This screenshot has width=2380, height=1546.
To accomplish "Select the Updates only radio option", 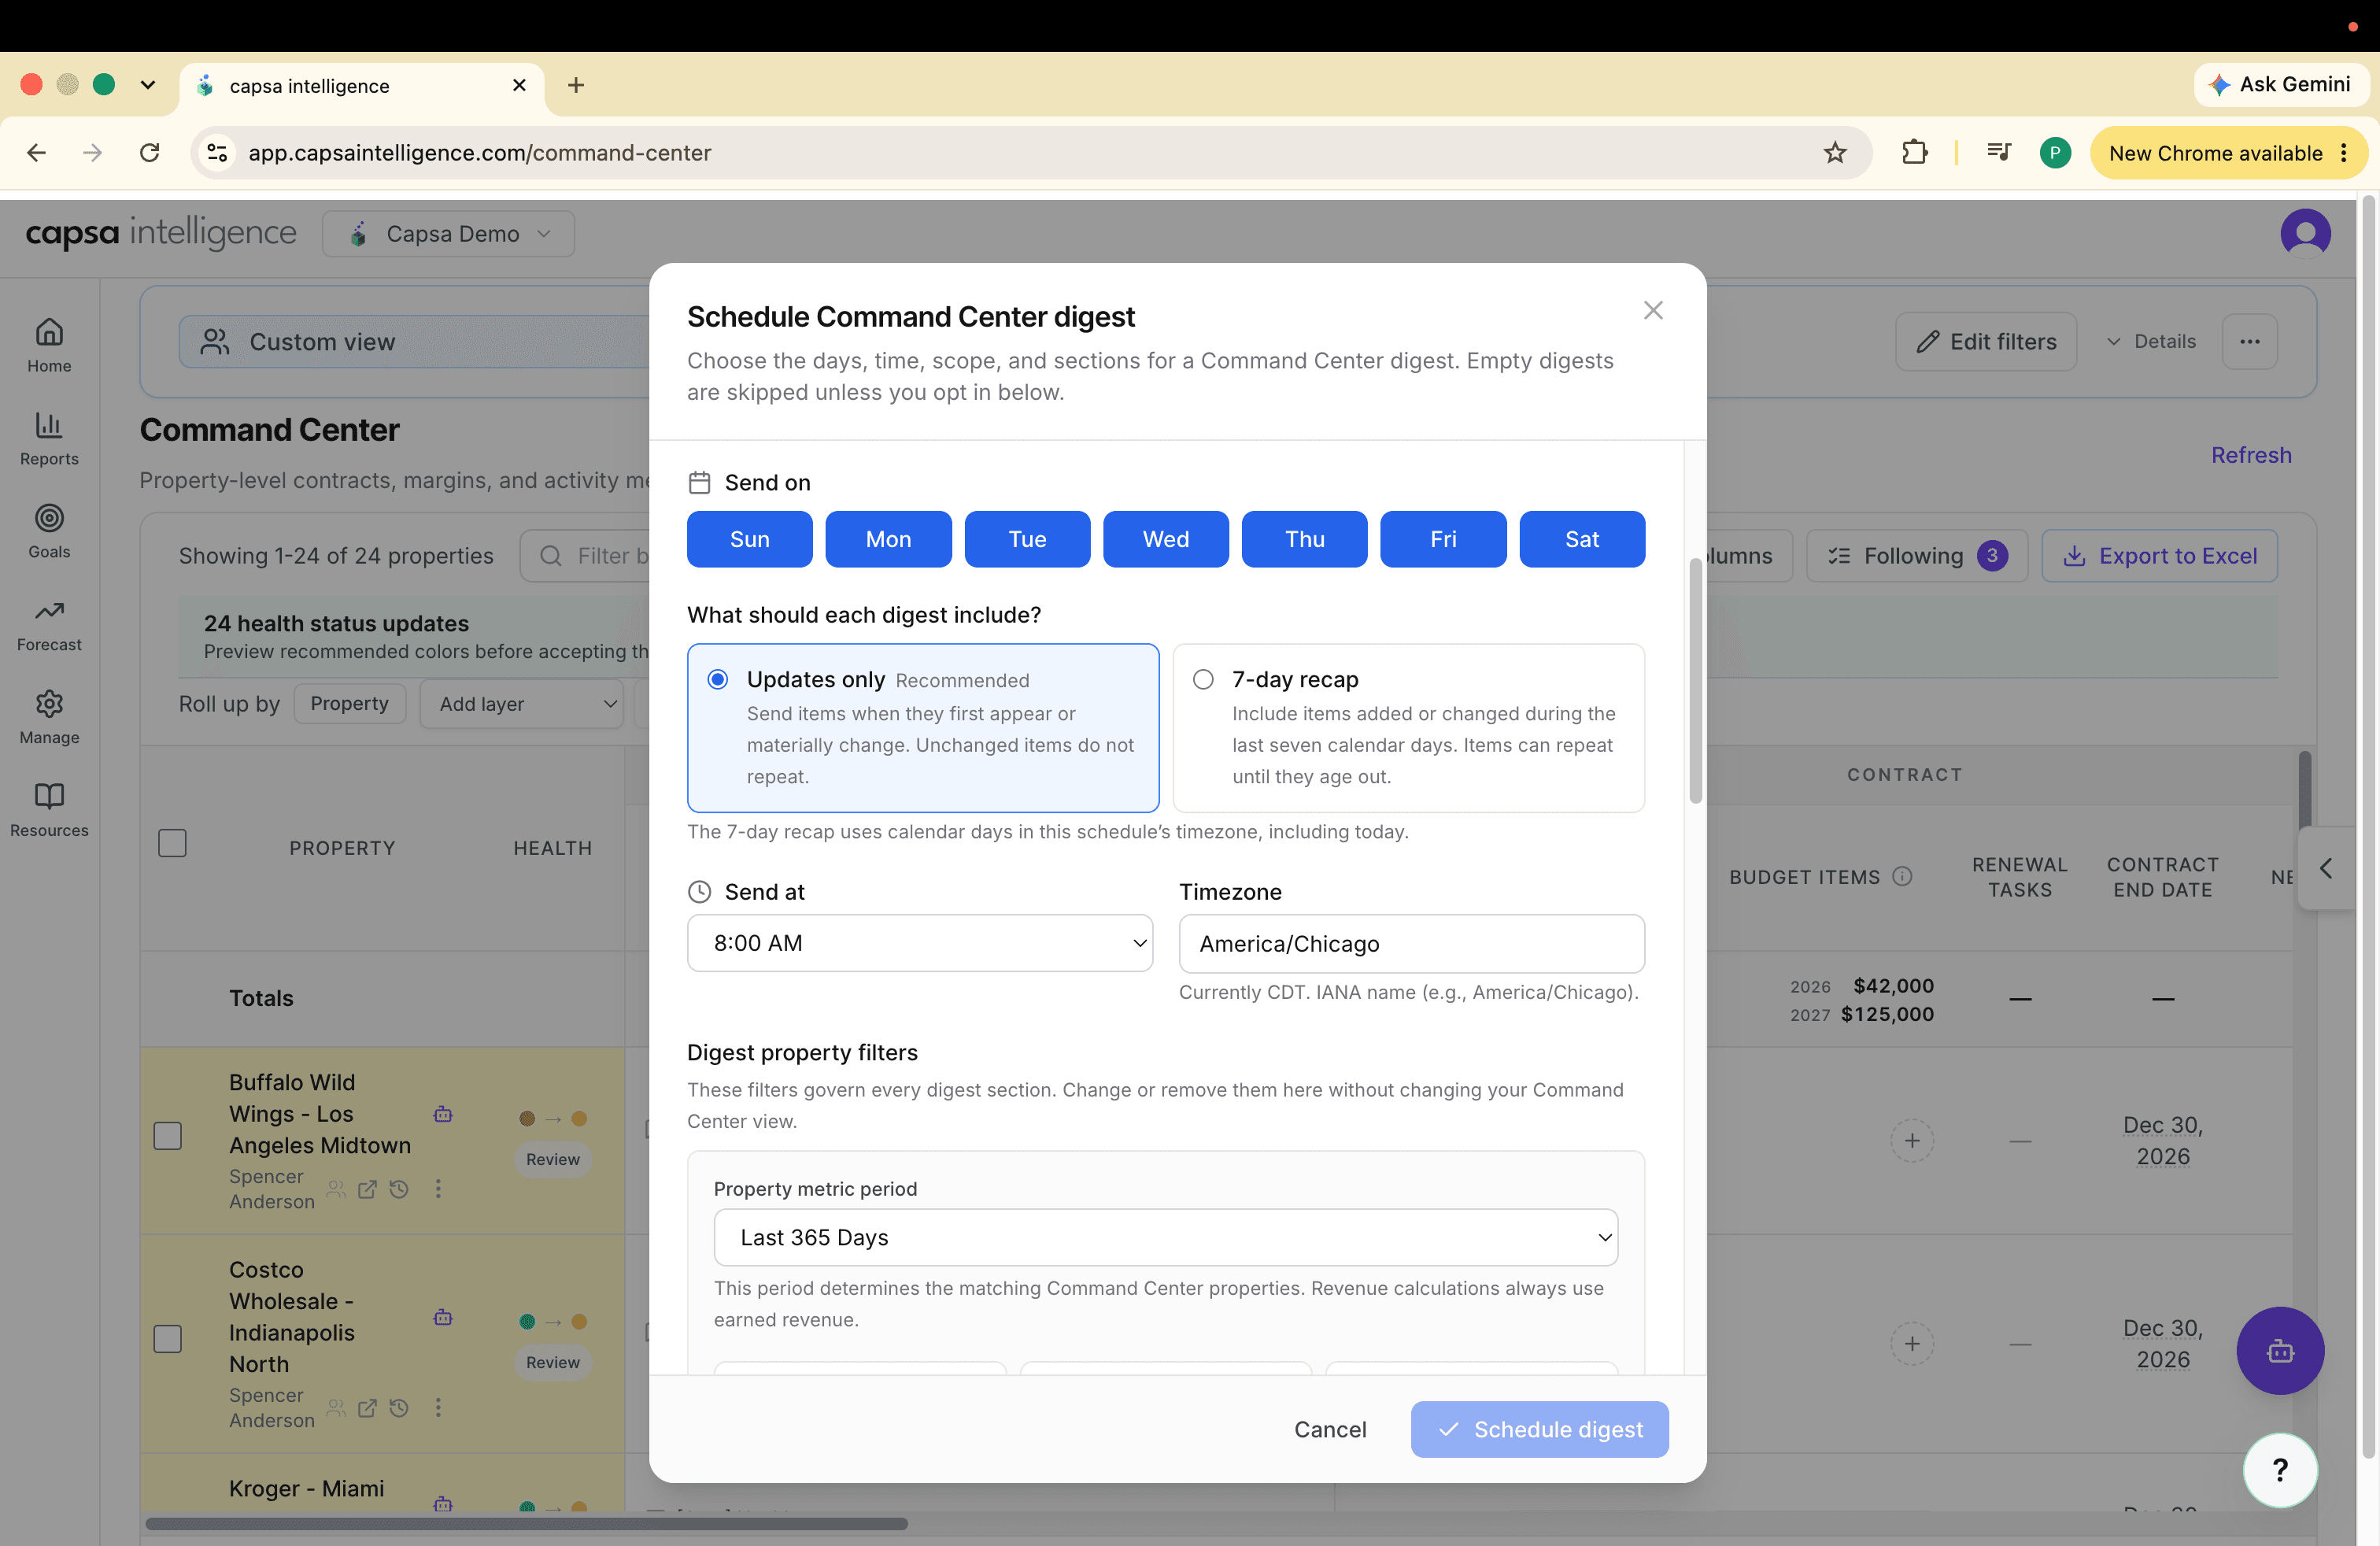I will click(x=717, y=679).
